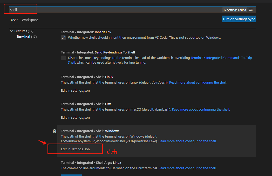Click the partially visible blue button at bottom

point(71,175)
